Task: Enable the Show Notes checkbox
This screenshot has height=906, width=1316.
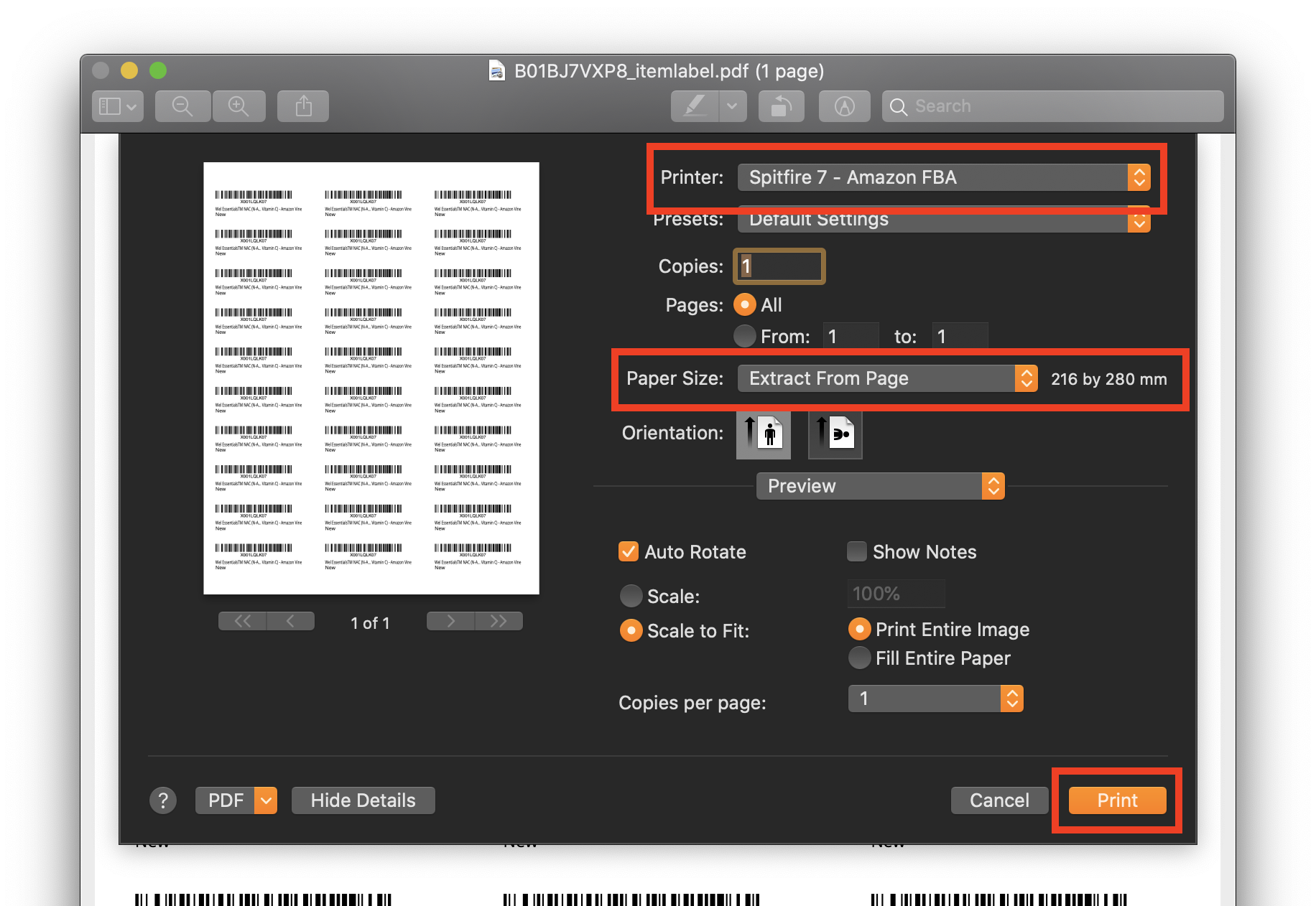Action: click(x=857, y=551)
